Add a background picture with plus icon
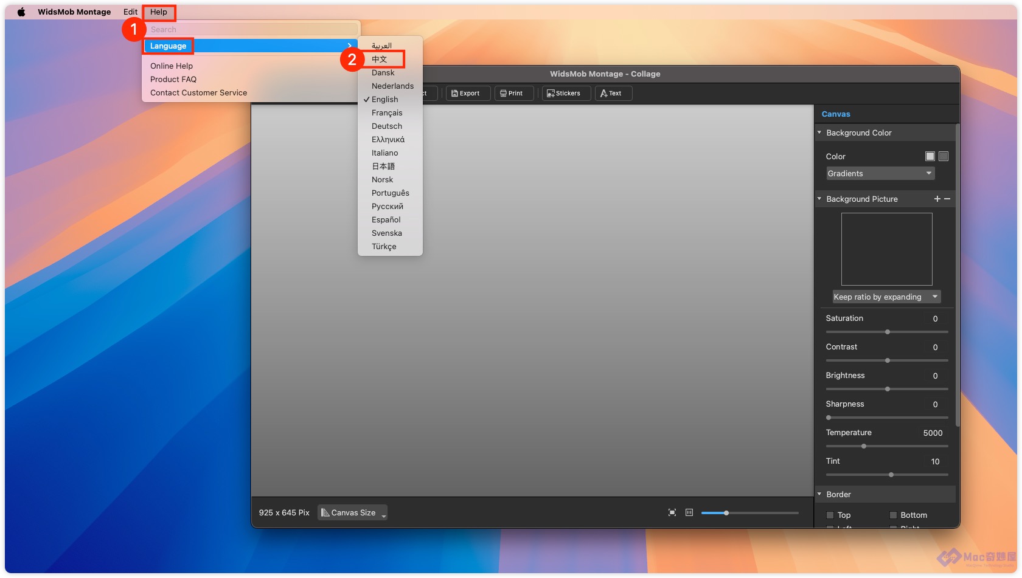The height and width of the screenshot is (578, 1022). [937, 199]
